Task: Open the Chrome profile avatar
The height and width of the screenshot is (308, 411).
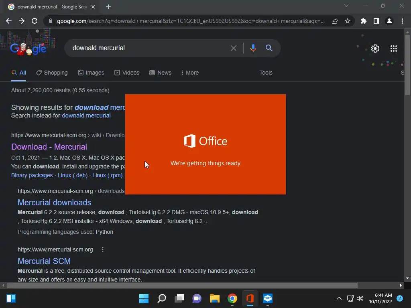Action: pyautogui.click(x=389, y=21)
